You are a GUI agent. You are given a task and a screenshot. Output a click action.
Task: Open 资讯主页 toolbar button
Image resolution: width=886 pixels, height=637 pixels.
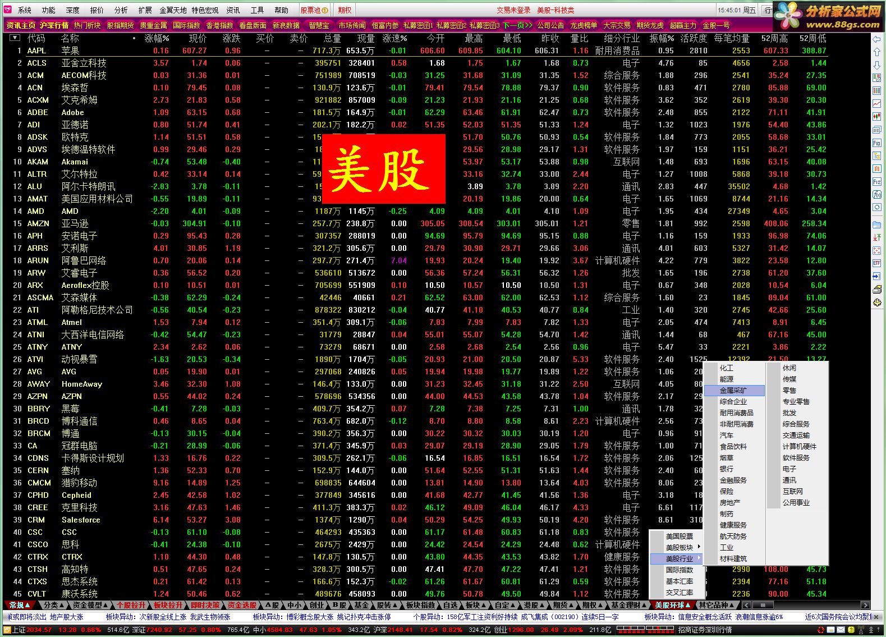(x=21, y=25)
